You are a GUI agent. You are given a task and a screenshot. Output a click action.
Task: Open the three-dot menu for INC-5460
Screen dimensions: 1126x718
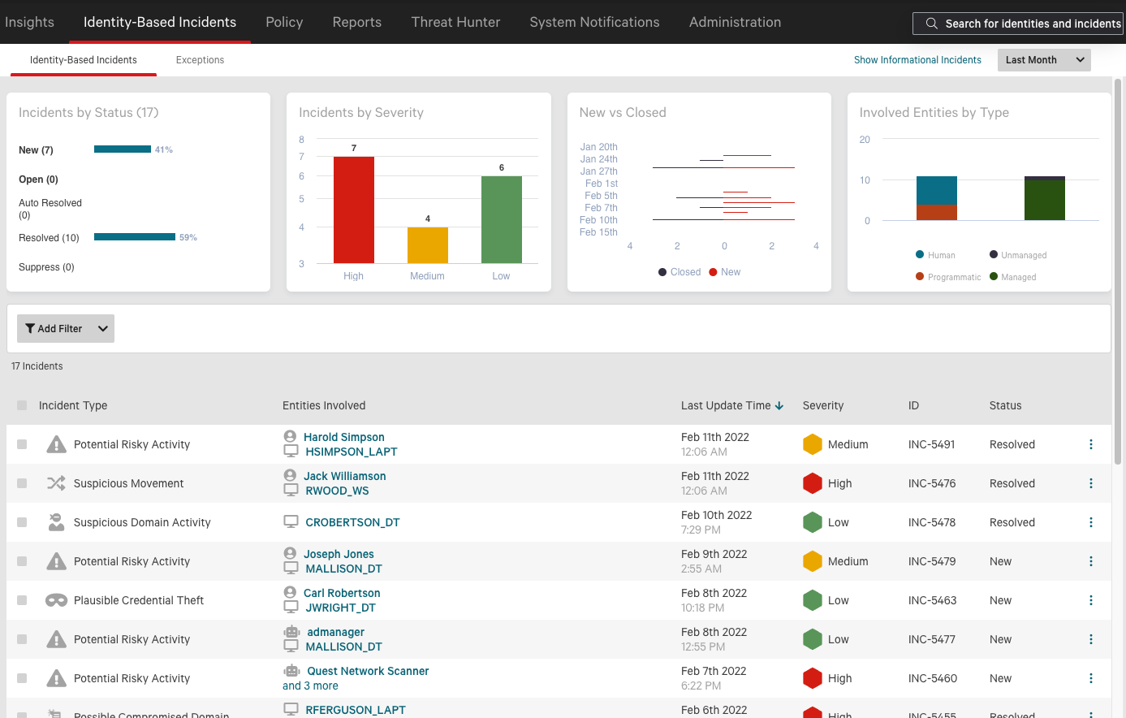tap(1090, 678)
